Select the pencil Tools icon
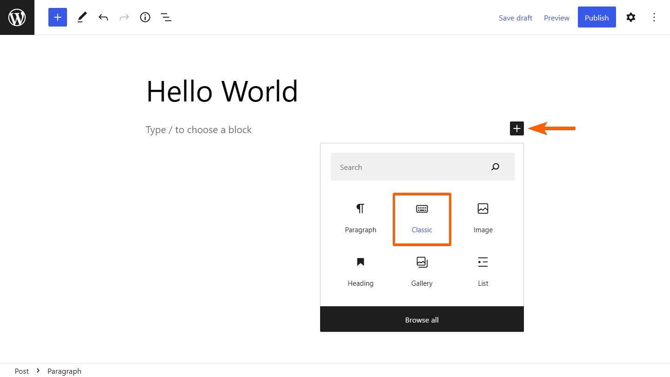 82,17
